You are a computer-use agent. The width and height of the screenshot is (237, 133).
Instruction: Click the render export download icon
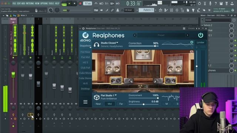(232, 3)
